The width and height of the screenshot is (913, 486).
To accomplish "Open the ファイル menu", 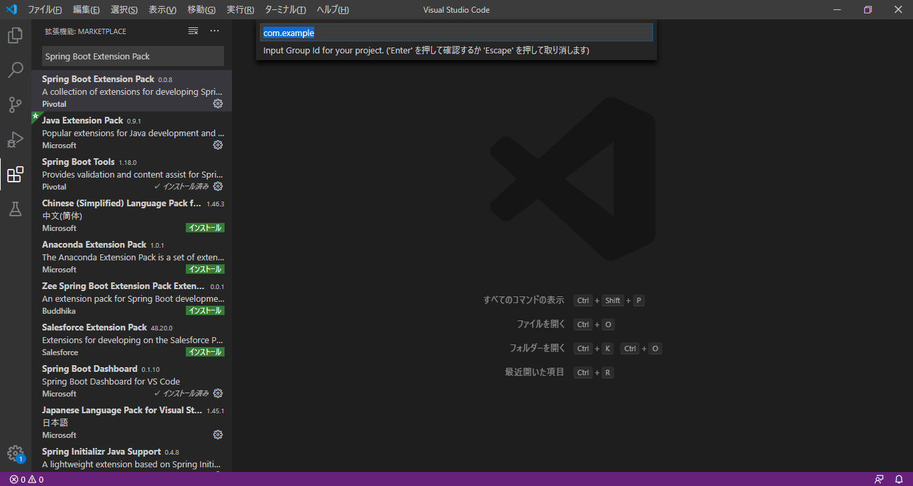I will [x=45, y=10].
